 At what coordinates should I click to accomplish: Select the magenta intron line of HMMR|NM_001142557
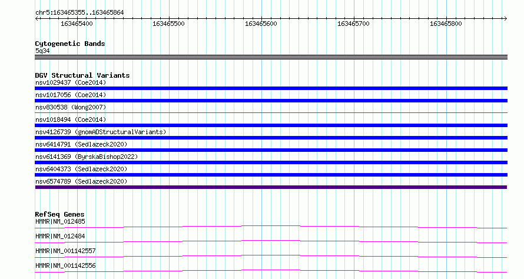point(271,256)
